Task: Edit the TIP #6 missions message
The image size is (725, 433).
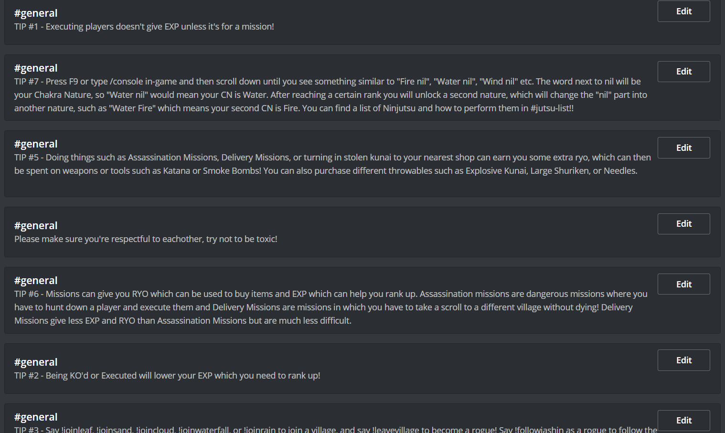Action: 683,284
